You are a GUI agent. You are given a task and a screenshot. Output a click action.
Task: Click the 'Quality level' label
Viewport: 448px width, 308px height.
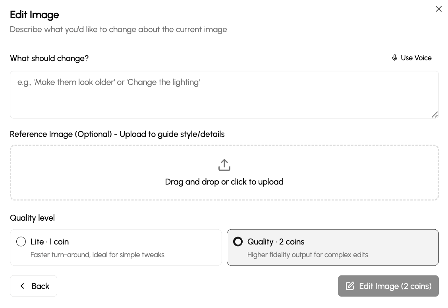click(x=32, y=218)
